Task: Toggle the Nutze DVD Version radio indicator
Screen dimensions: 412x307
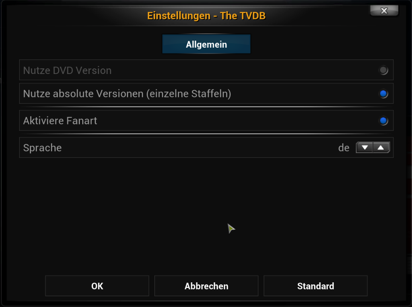Action: [383, 70]
